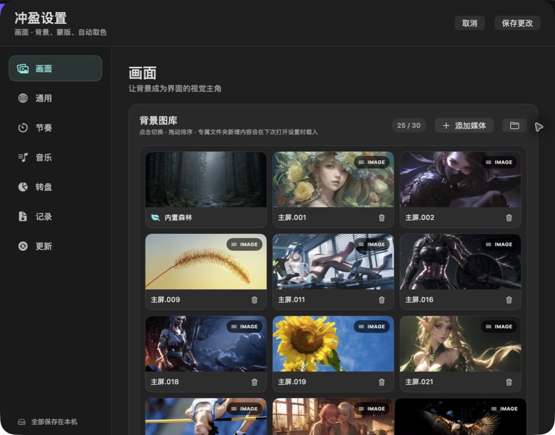
Task: Select the two laughing girls thumbnail
Action: 333,416
